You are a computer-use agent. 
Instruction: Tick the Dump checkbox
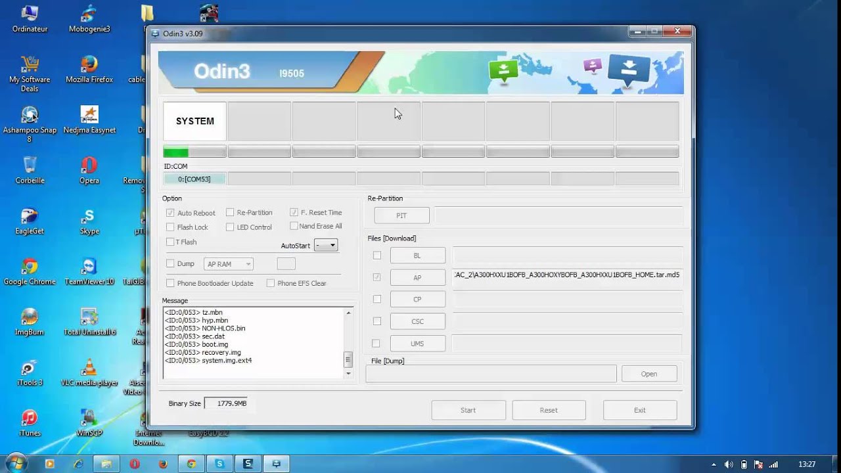170,263
